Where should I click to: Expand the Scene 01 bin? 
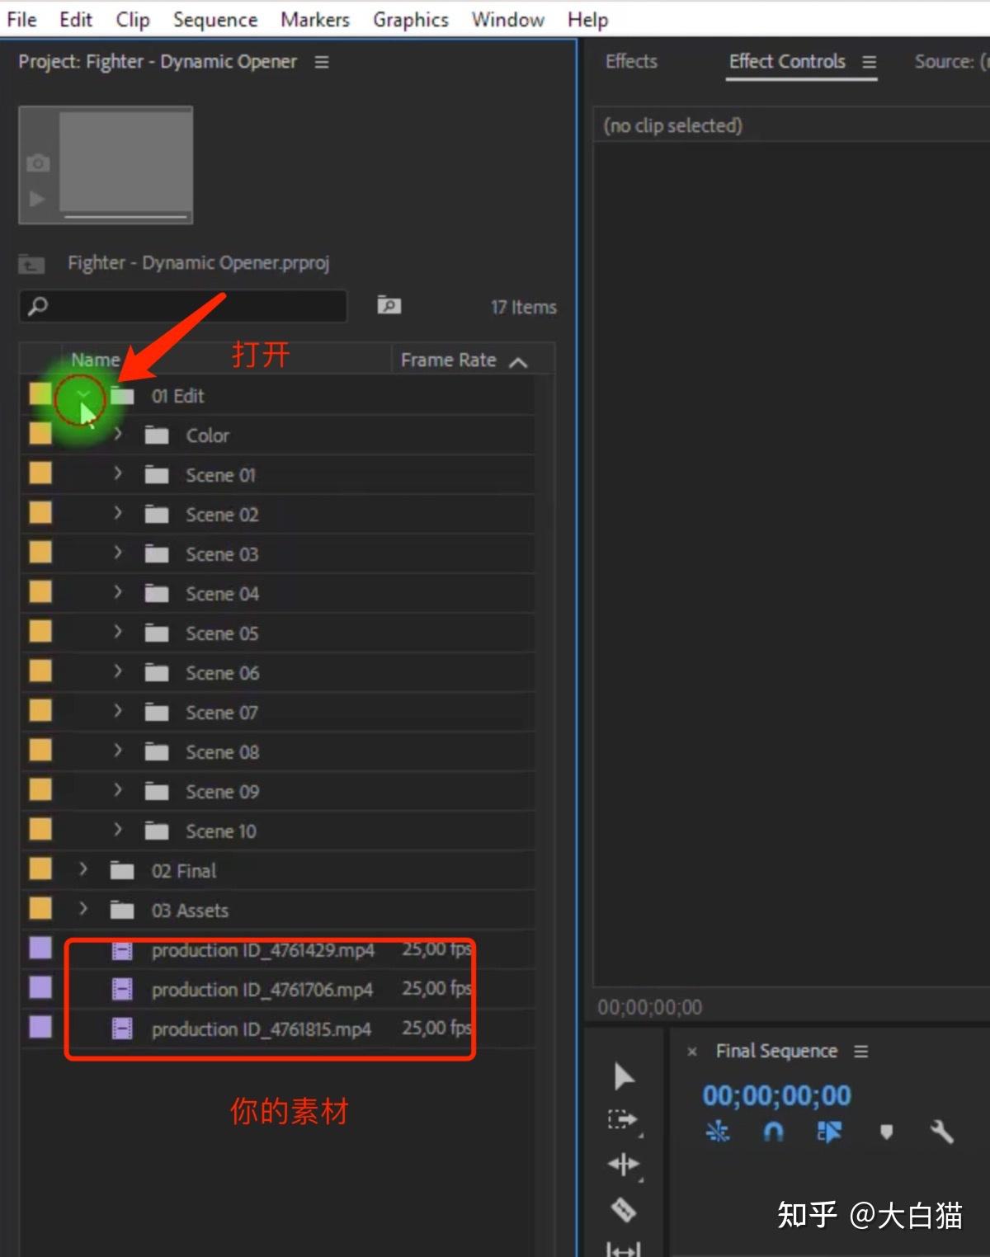pyautogui.click(x=118, y=473)
